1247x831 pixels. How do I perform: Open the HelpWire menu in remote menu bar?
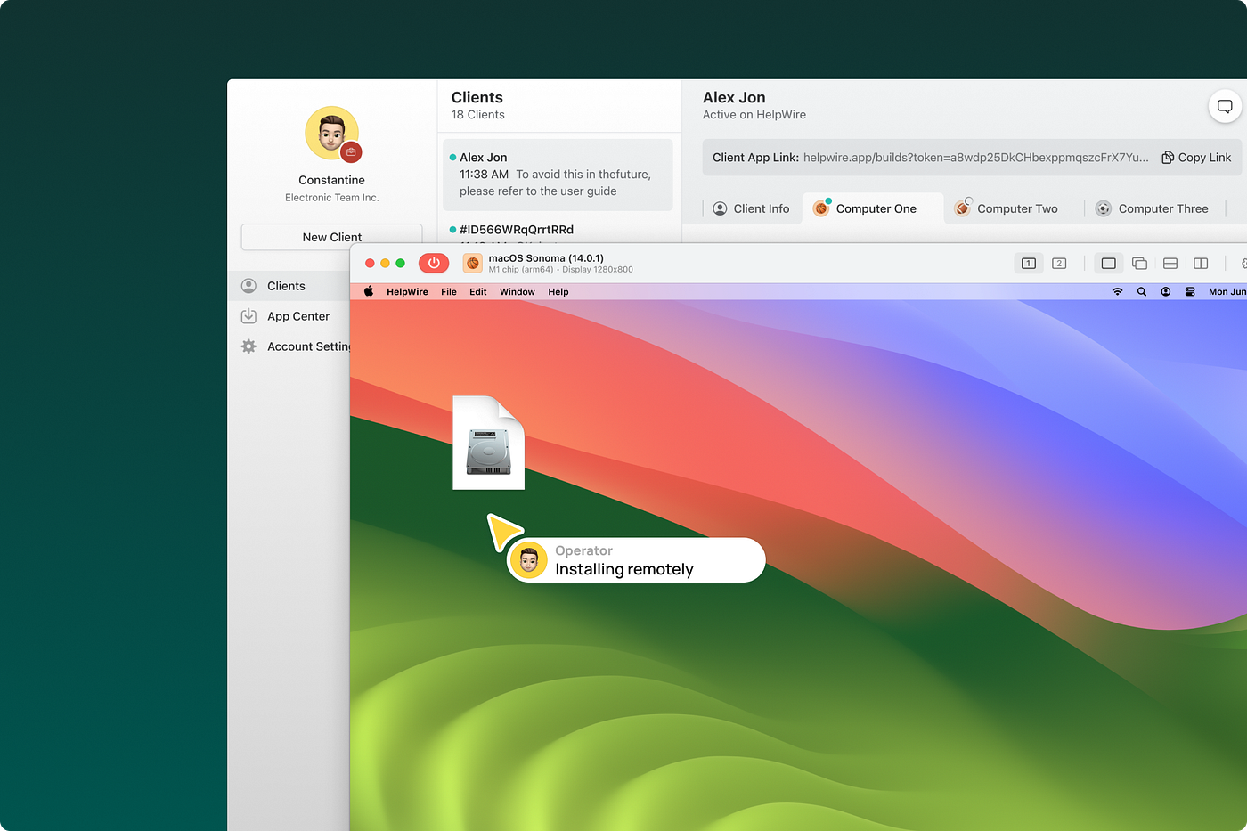tap(407, 292)
